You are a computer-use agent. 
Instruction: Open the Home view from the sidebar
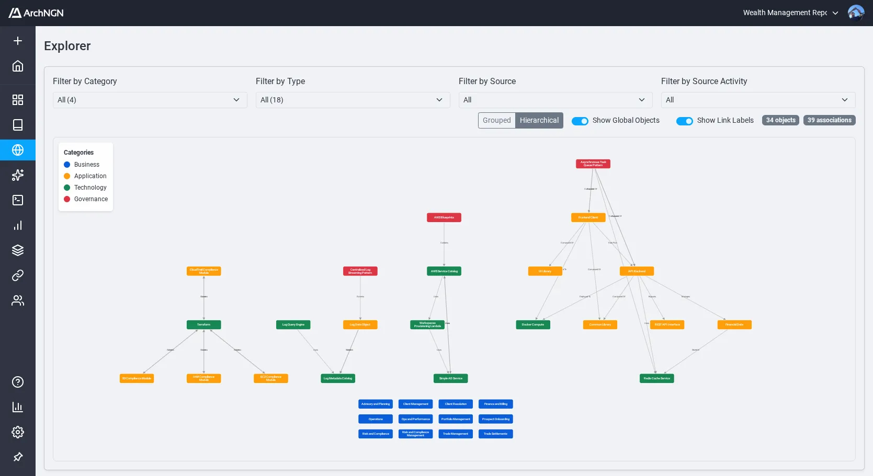pos(18,66)
